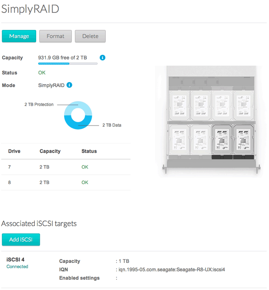Click the third drive in the top row
The height and width of the screenshot is (290, 269).
click(x=222, y=106)
